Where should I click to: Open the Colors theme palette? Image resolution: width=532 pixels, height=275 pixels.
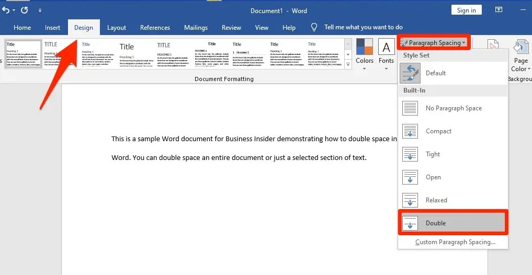[365, 54]
